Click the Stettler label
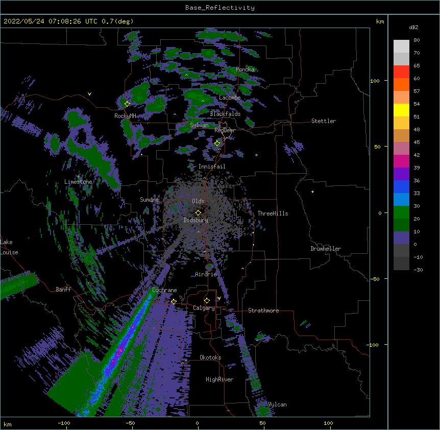Image resolution: width=440 pixels, height=430 pixels. 324,121
